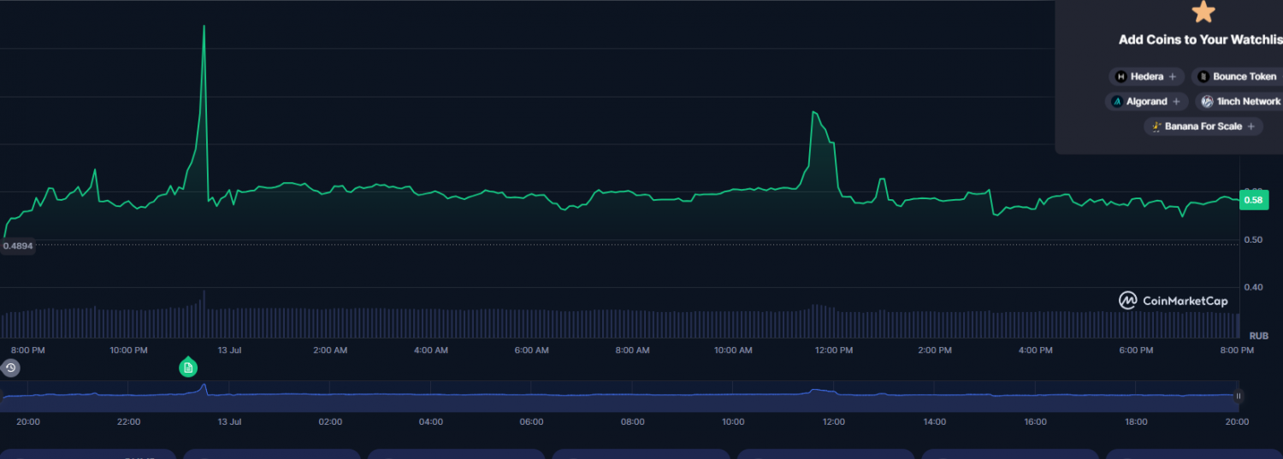Click the tallest price spike peak
The width and height of the screenshot is (1283, 459).
point(204,26)
